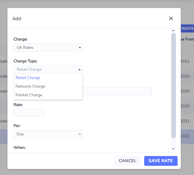This screenshot has height=175, width=194.
Task: Click the wide text field behind dropdown list
Action: coord(117,91)
